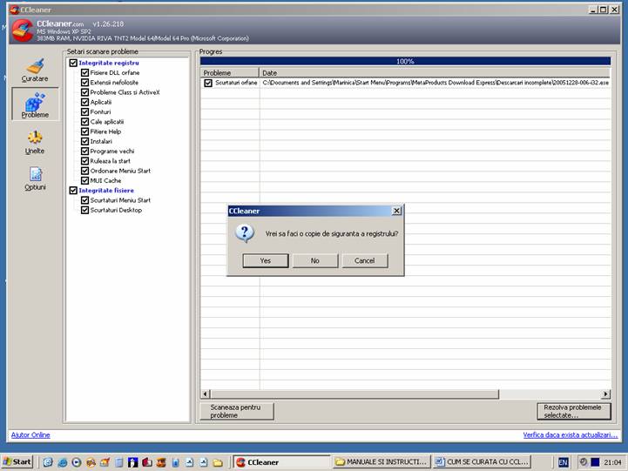Toggle the Integritate registru group checkbox

click(x=73, y=64)
